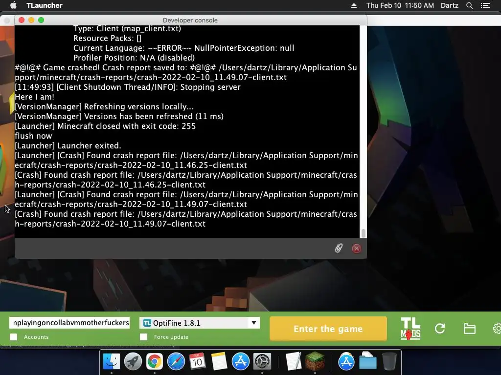Click the username input field

(69, 323)
